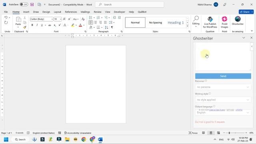This screenshot has height=144, width=256.
Task: Open Chrome from the taskbar
Action: point(84,140)
